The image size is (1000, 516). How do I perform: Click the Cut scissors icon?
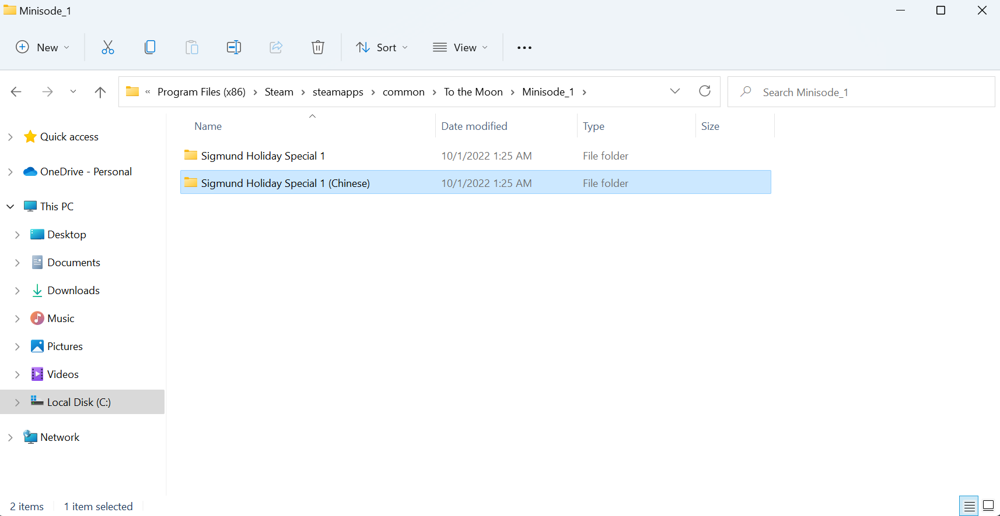pos(108,47)
